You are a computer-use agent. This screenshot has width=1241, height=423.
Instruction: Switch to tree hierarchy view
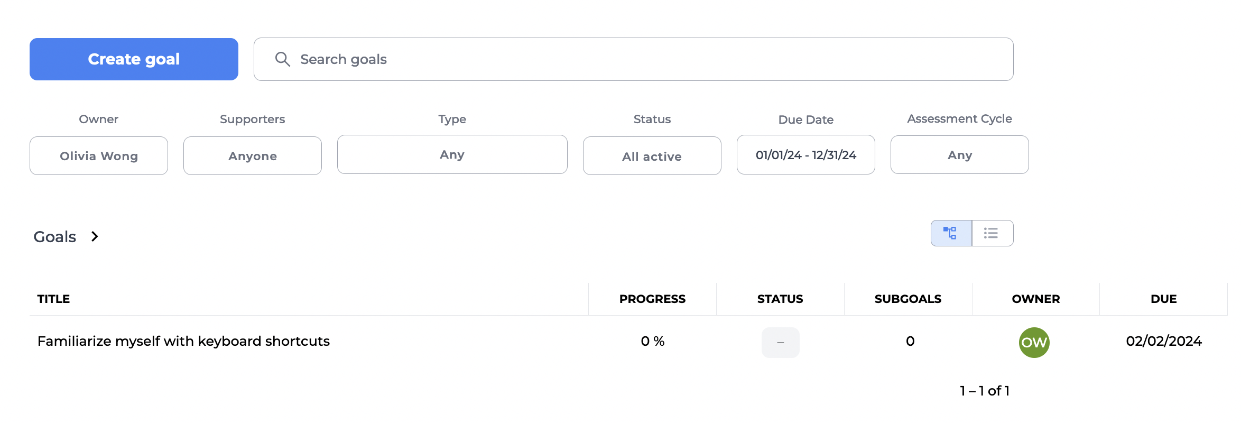(x=951, y=233)
